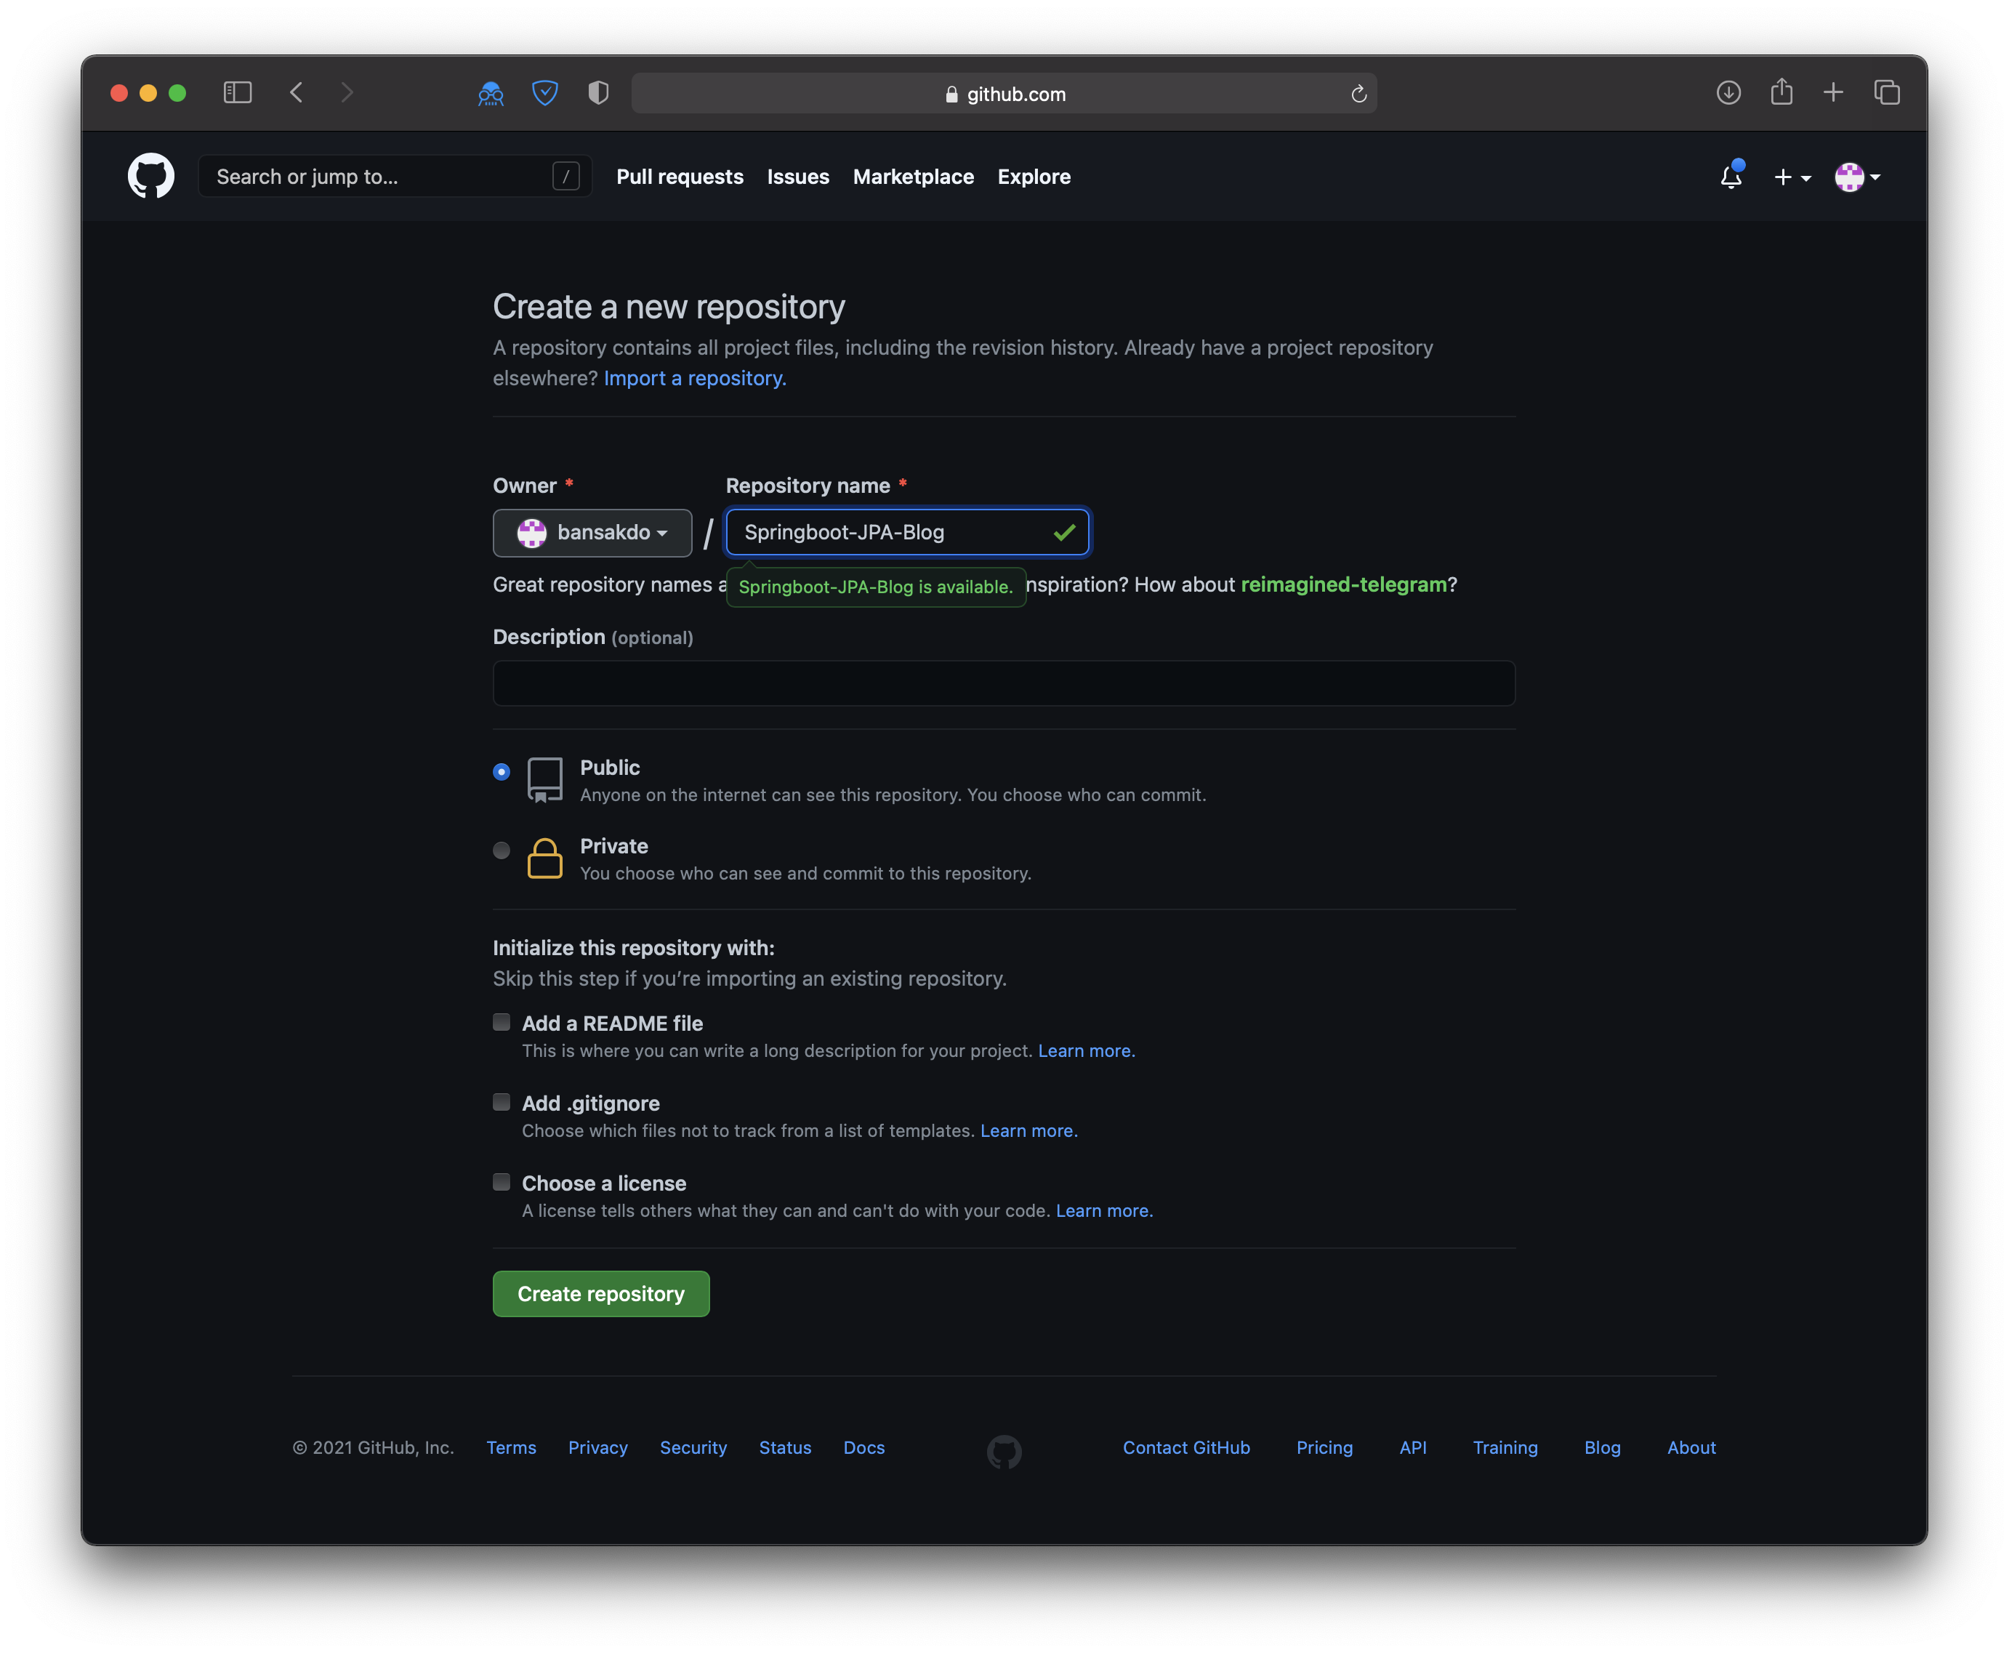The width and height of the screenshot is (2009, 1653).
Task: Click the blue shield checkmark extension icon
Action: [544, 93]
